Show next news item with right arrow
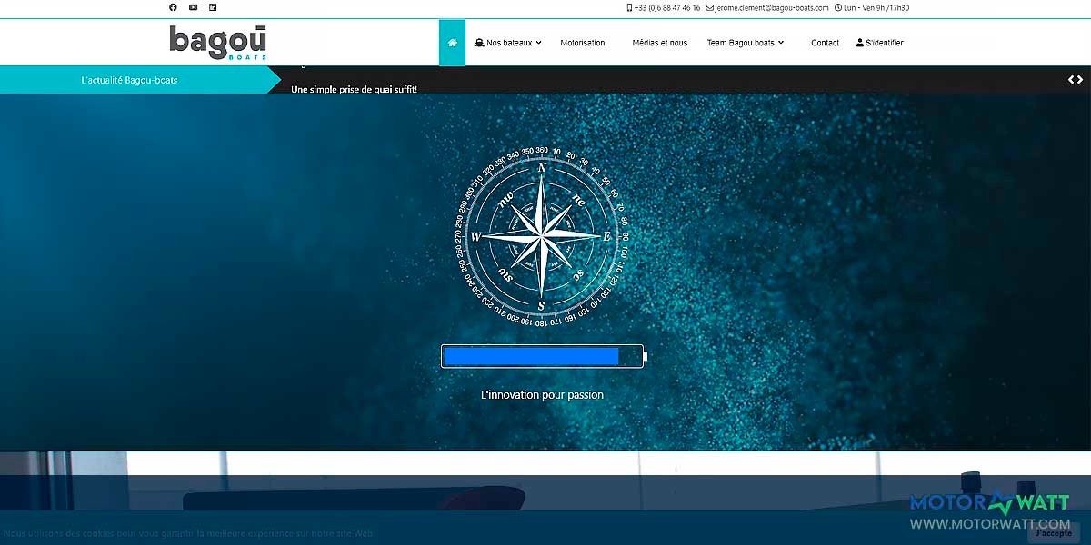This screenshot has height=545, width=1091. (x=1081, y=80)
